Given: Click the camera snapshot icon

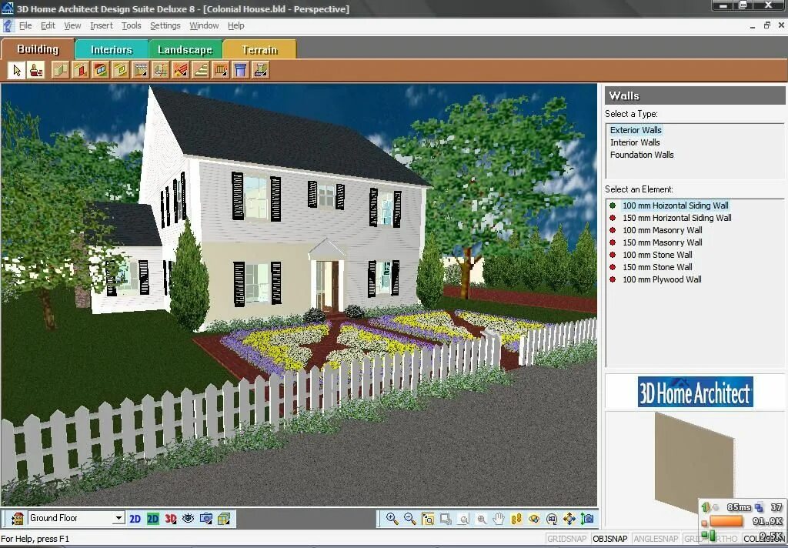Looking at the screenshot, I should [x=206, y=518].
